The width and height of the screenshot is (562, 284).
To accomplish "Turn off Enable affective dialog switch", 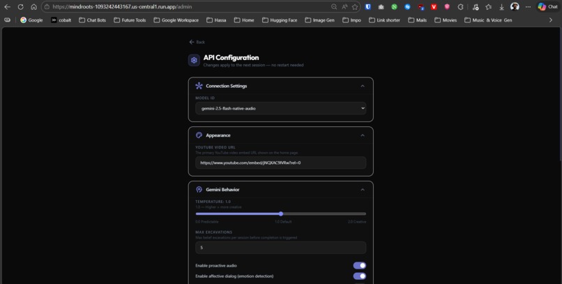I will click(x=360, y=276).
